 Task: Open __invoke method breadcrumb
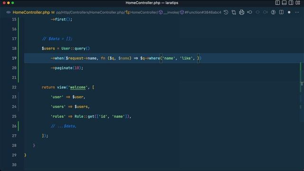coord(171,12)
